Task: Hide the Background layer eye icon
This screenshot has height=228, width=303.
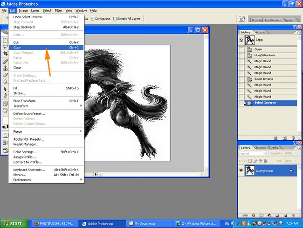Action: tap(241, 170)
